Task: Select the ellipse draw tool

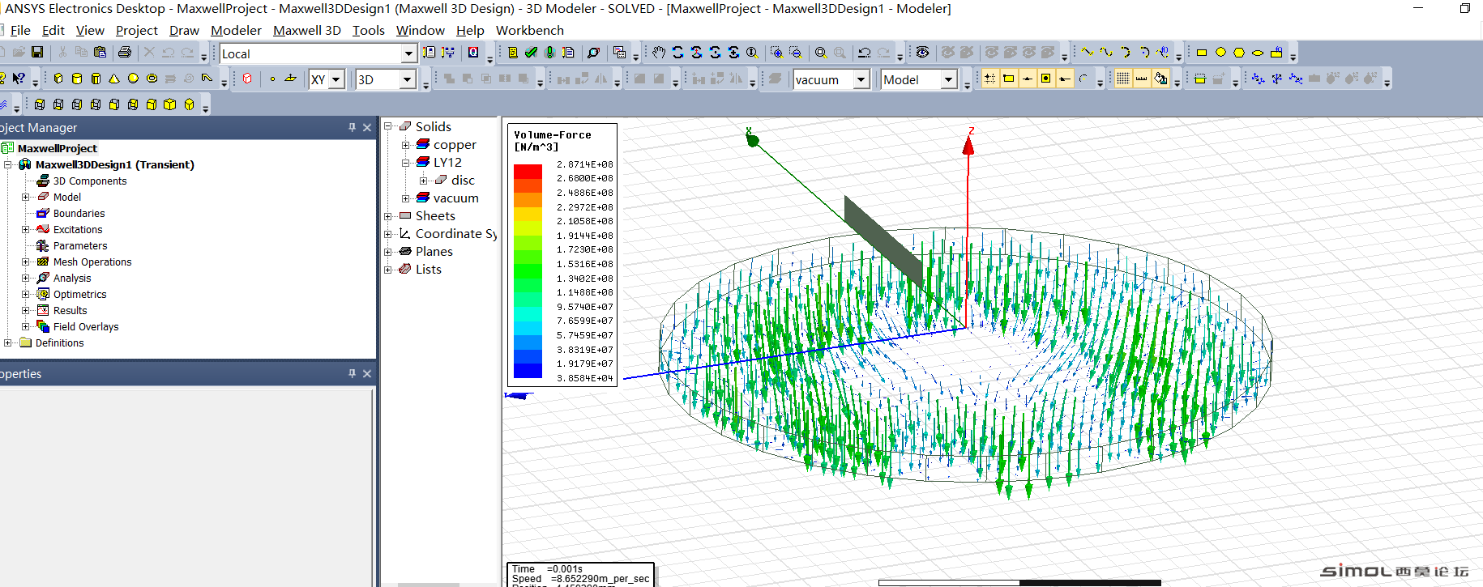Action: [x=1258, y=53]
